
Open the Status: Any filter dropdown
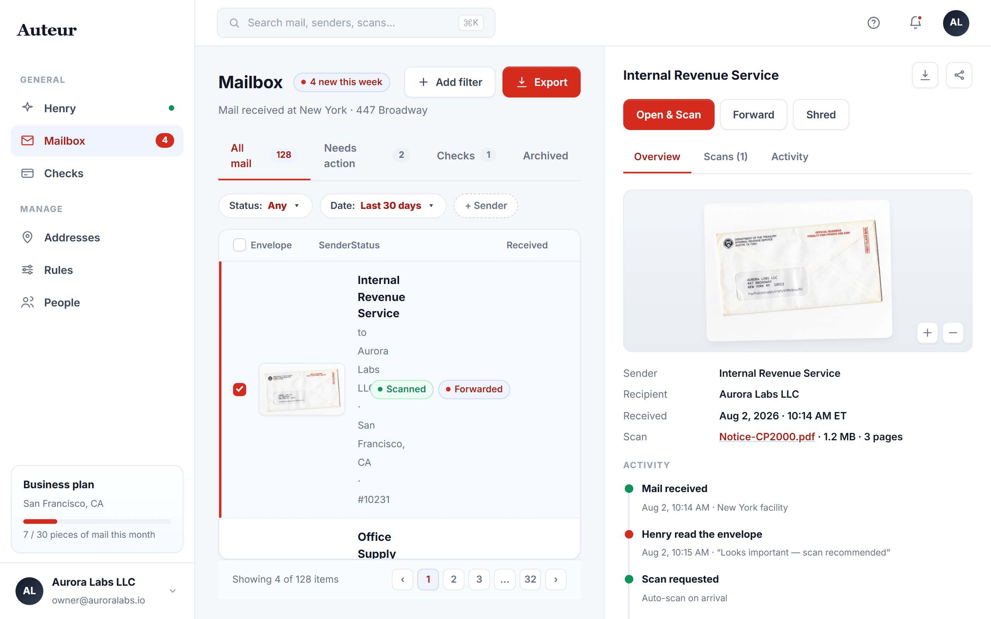point(265,205)
